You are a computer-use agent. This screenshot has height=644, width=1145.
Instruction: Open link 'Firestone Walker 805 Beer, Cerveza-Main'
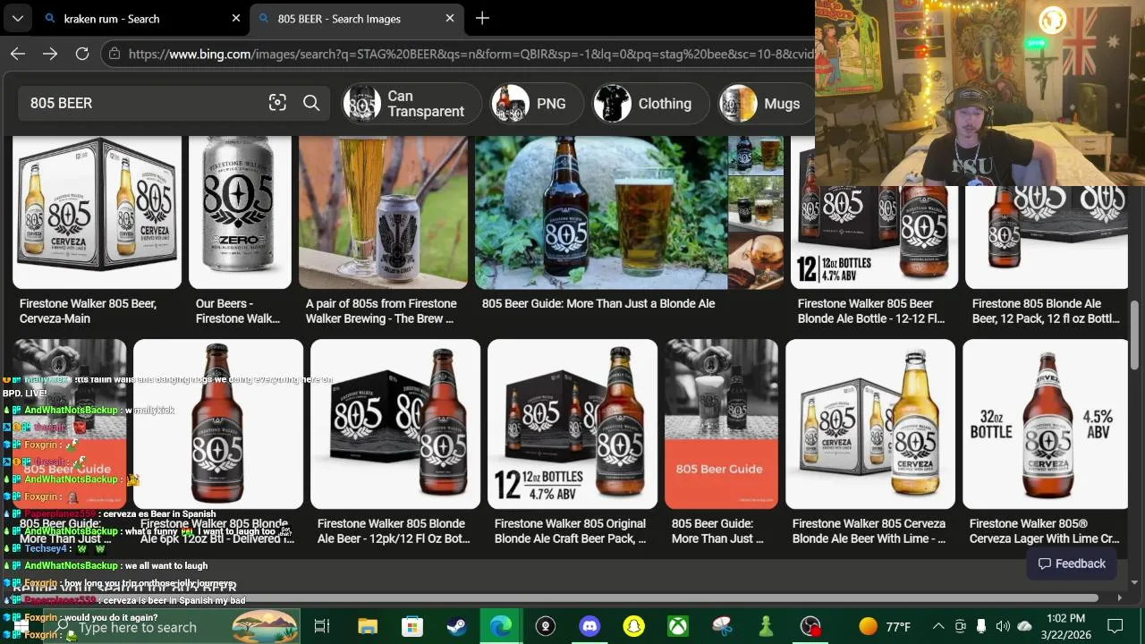click(x=88, y=311)
